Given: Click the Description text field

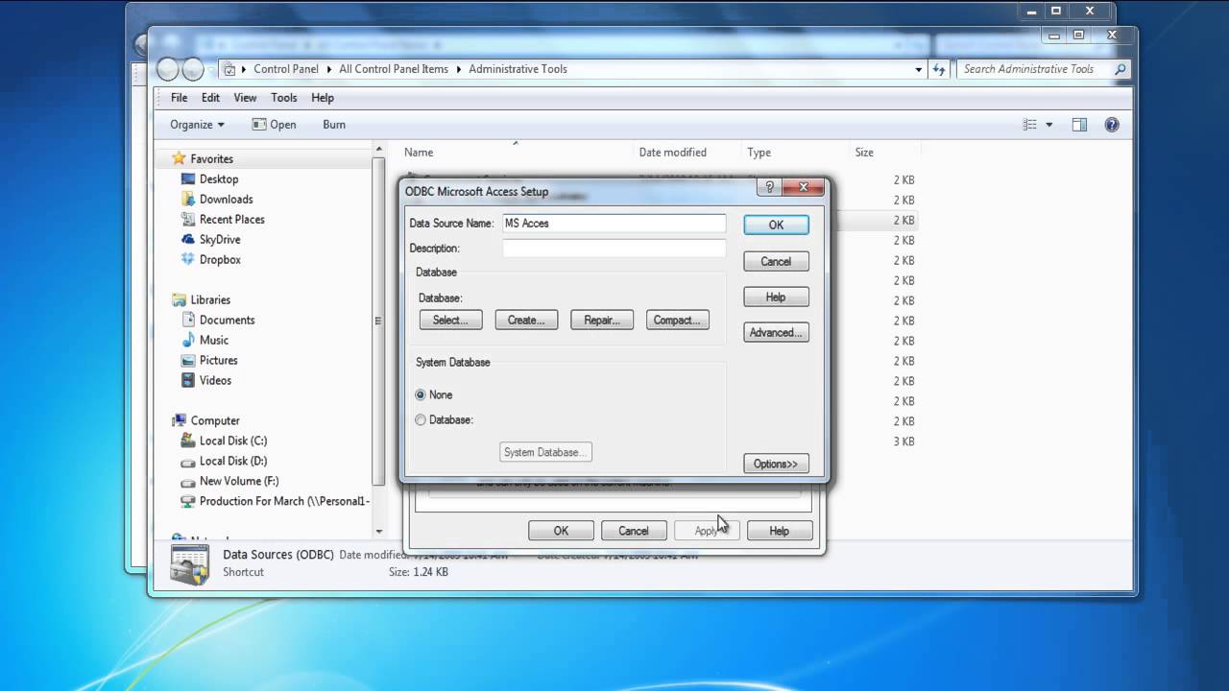Looking at the screenshot, I should point(614,249).
